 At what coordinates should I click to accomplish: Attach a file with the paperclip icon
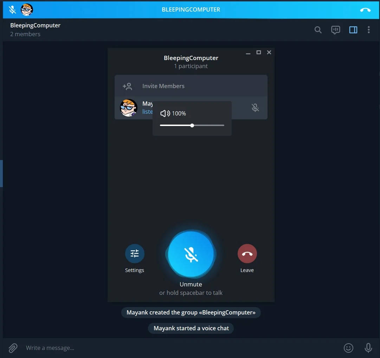[13, 348]
